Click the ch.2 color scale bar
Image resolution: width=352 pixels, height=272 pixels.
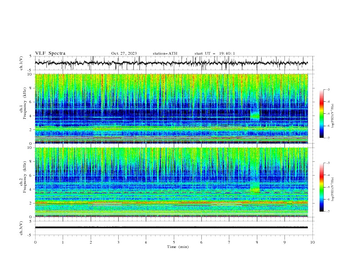322,187
